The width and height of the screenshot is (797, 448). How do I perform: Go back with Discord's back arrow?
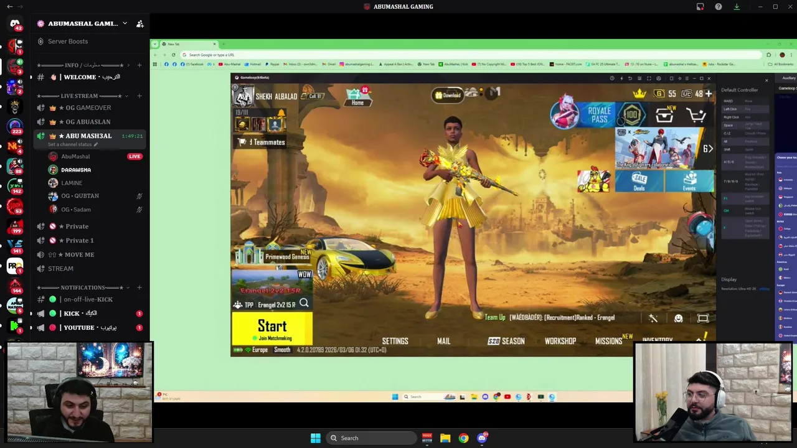coord(9,7)
